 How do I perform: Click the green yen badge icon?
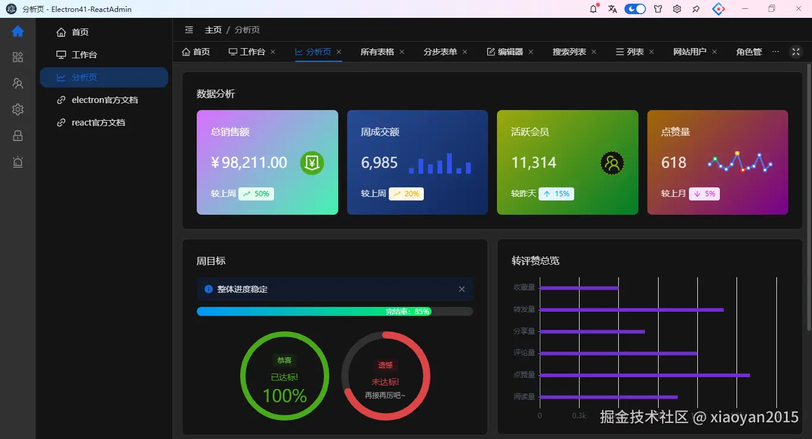(x=312, y=163)
